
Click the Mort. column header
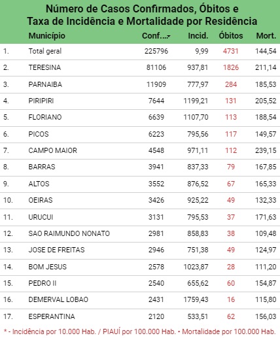(x=266, y=35)
